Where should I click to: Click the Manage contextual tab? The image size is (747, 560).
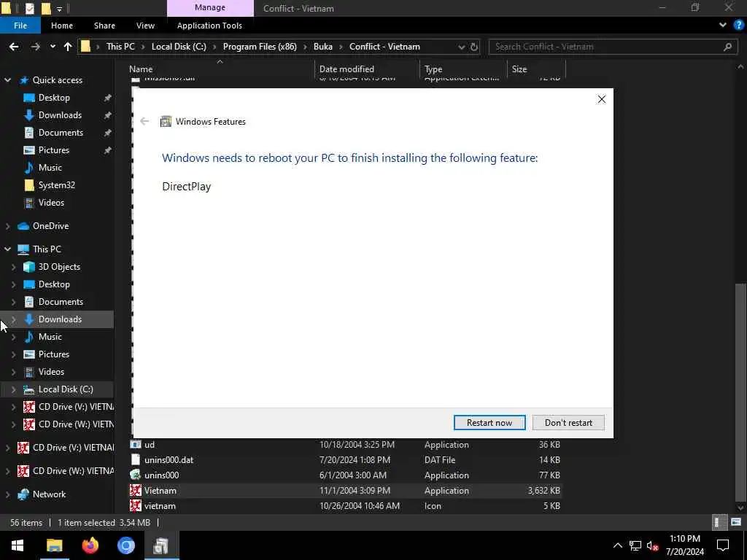point(210,8)
